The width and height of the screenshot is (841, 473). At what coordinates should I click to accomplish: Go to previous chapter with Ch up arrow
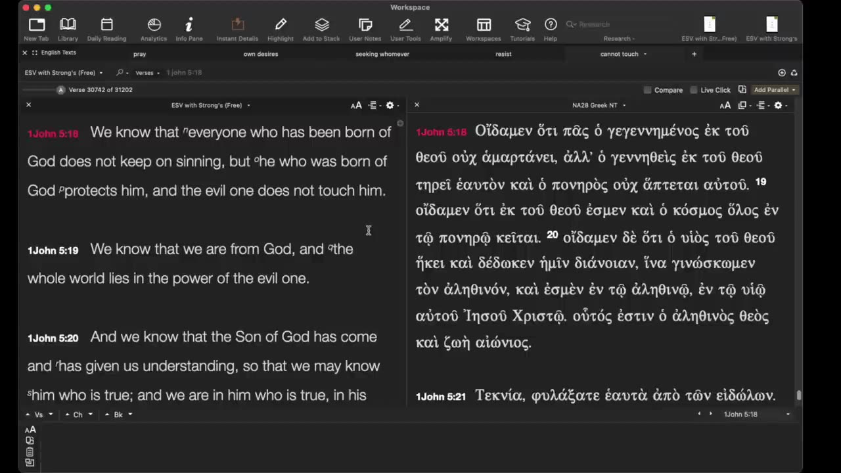pos(68,415)
